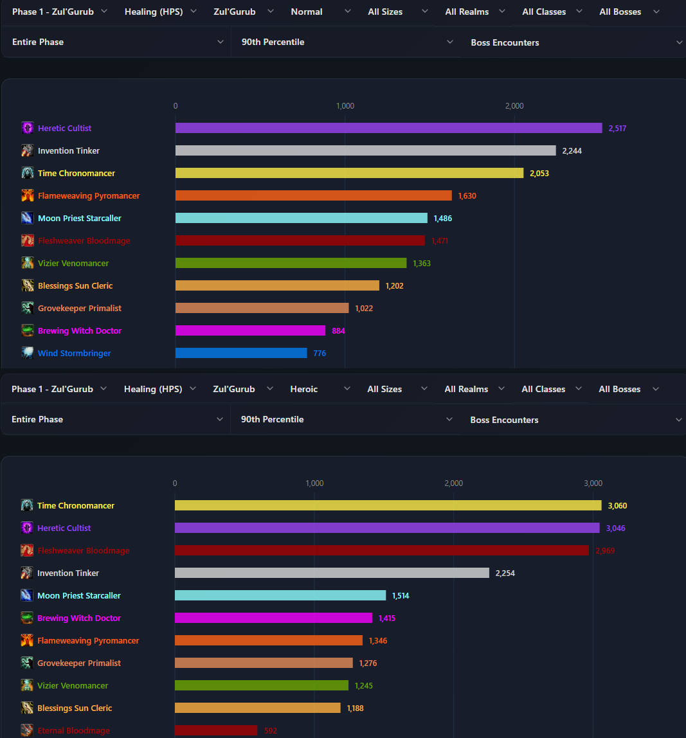Click purple Heretic Cultist bar in Normal chart
The image size is (686, 738).
[389, 128]
